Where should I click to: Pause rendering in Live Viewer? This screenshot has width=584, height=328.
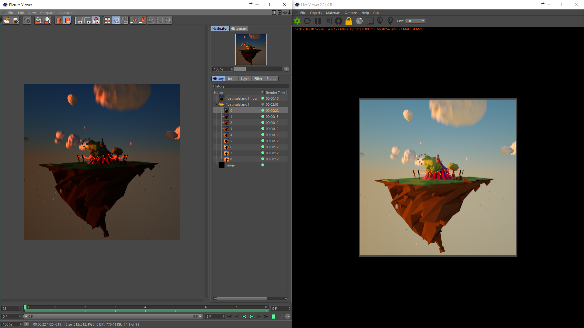click(318, 21)
